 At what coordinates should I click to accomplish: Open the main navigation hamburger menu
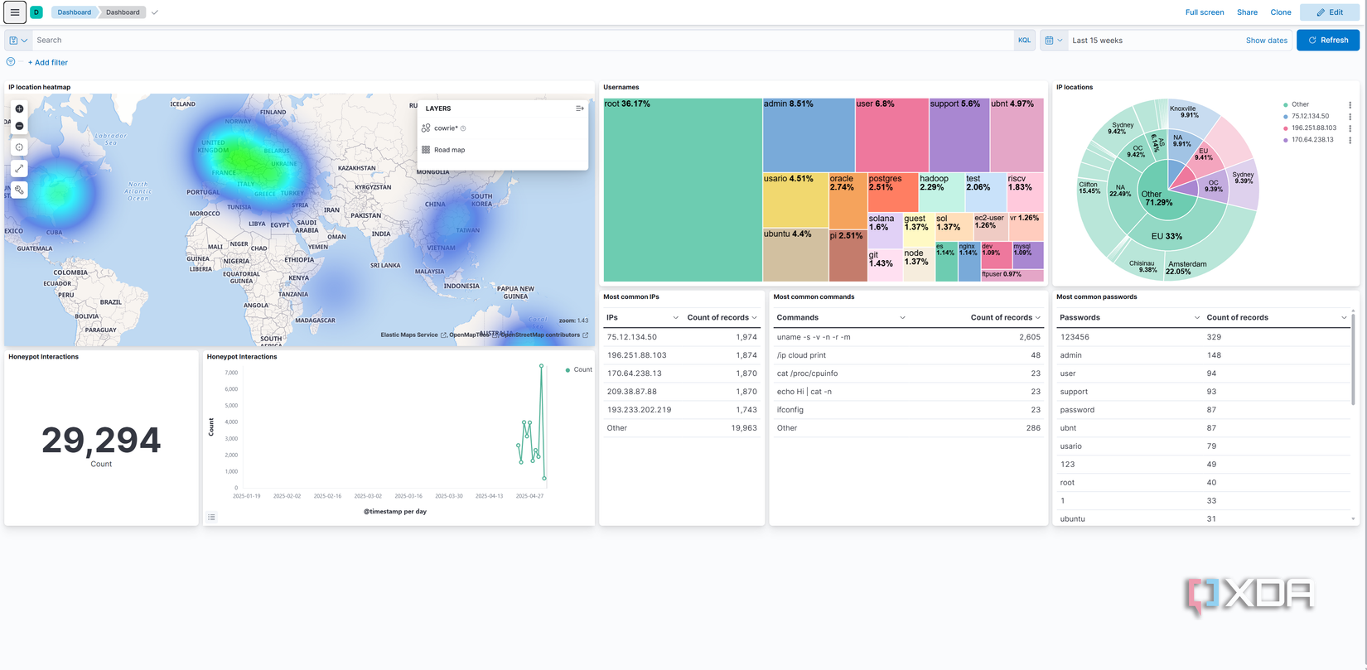pos(15,12)
